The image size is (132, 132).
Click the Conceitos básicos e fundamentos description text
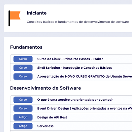(78, 22)
